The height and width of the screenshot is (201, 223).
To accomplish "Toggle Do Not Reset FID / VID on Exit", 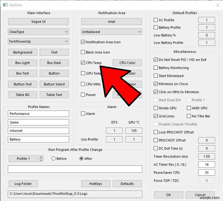I will point(155,60).
